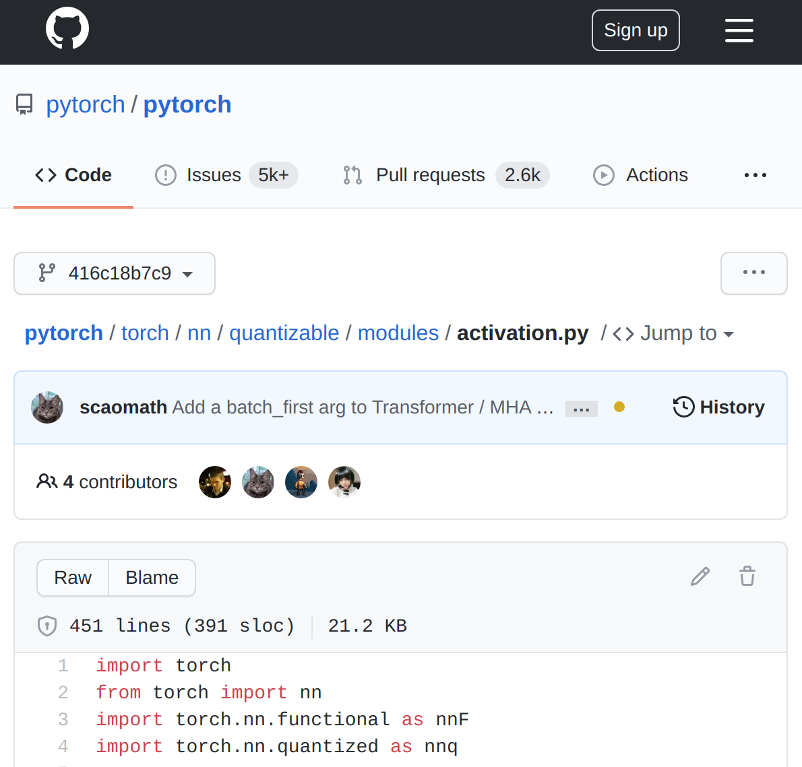Click the '21.2 KB' file size
This screenshot has width=802, height=767.
(x=368, y=626)
